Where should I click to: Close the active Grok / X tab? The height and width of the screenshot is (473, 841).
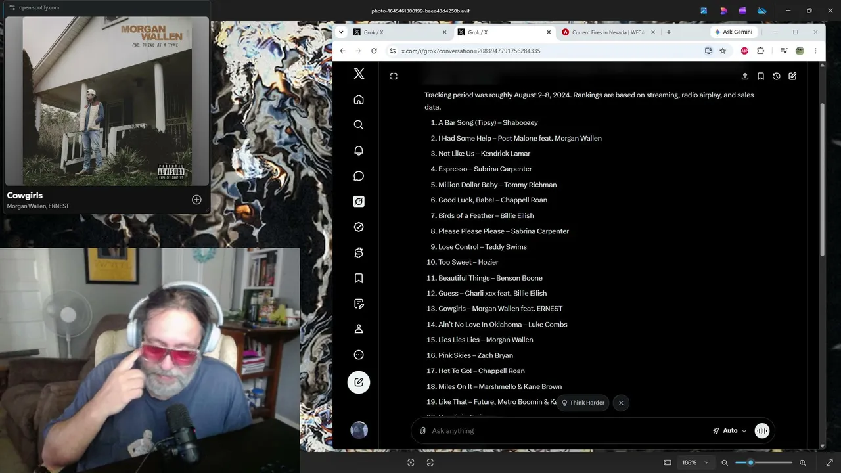[x=549, y=32]
